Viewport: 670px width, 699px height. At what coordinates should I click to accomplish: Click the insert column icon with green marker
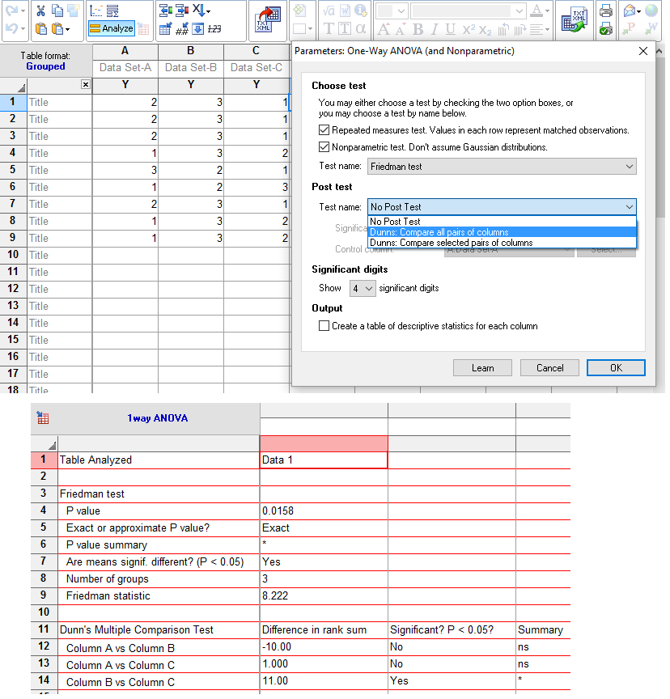point(166,11)
